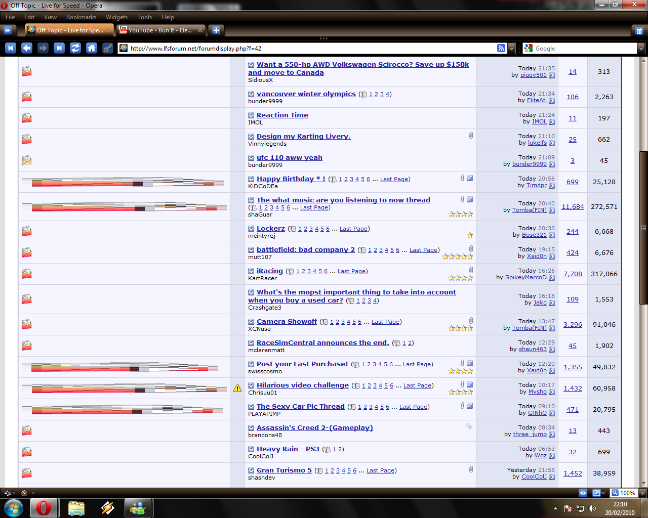Open a new tab with the plus button
Image resolution: width=648 pixels, height=518 pixels.
(x=216, y=30)
